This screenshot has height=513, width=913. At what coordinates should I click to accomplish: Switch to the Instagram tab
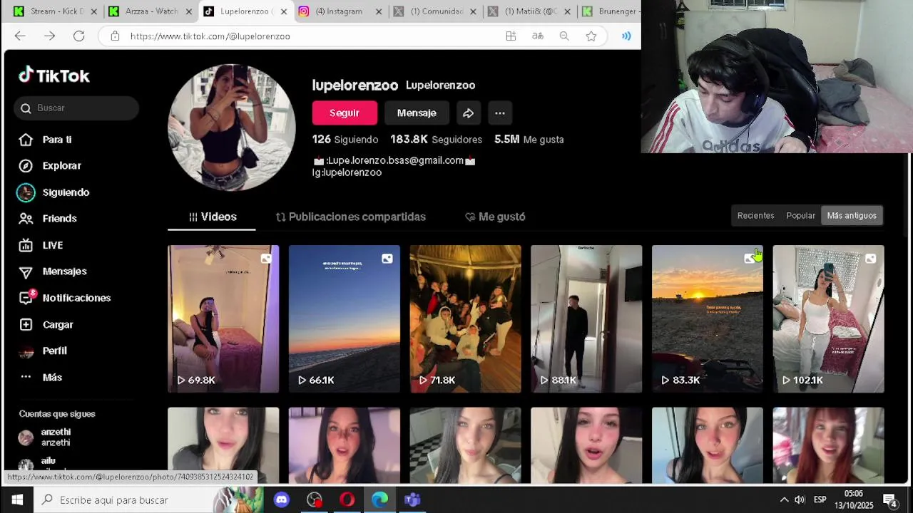(x=339, y=11)
